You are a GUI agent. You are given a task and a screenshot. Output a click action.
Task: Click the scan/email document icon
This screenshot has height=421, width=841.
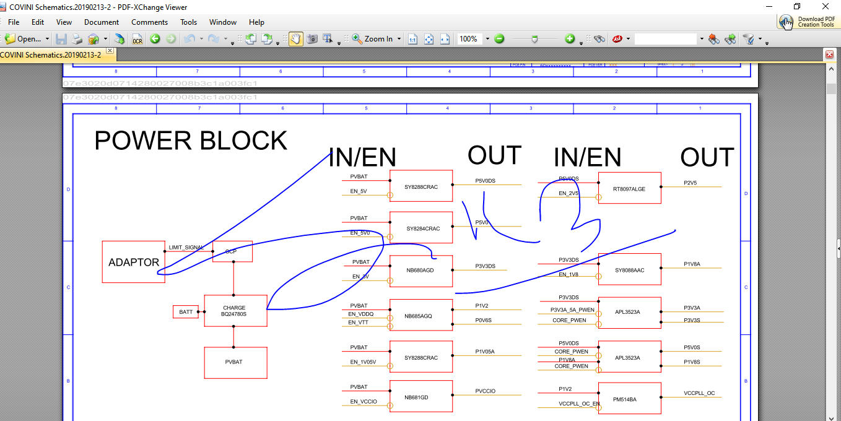pyautogui.click(x=93, y=39)
